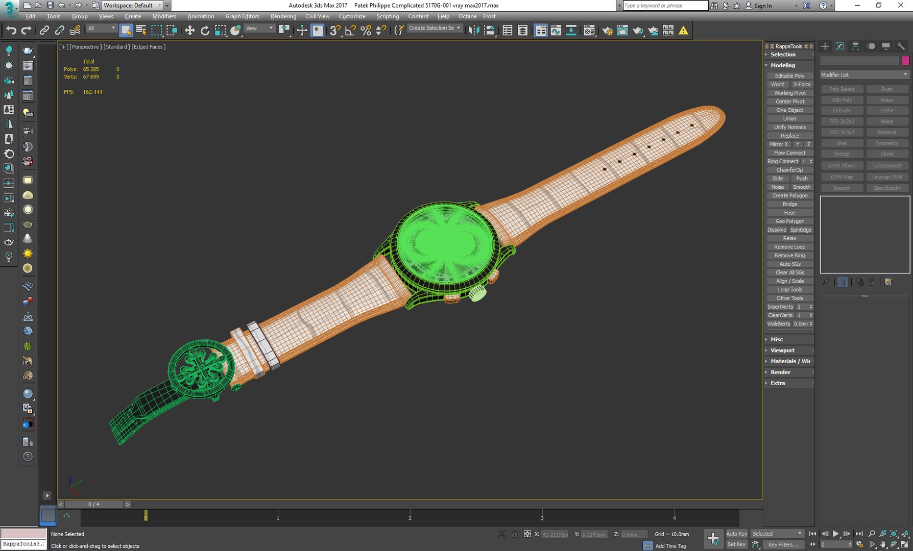Open the Scripting menu
The width and height of the screenshot is (913, 551).
point(388,16)
